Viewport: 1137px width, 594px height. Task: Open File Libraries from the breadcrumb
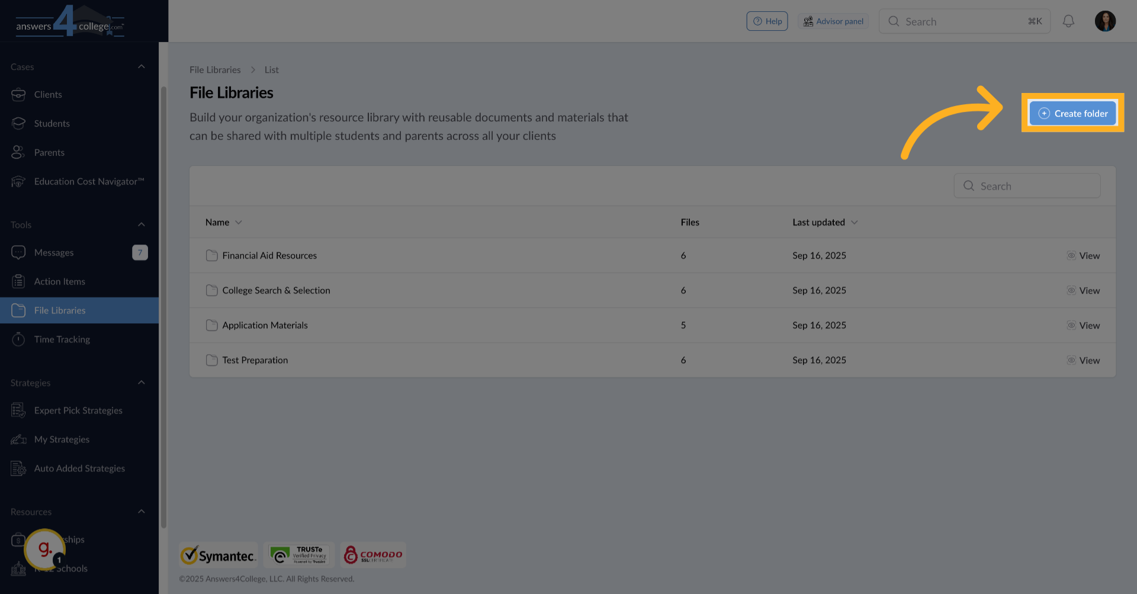click(215, 69)
